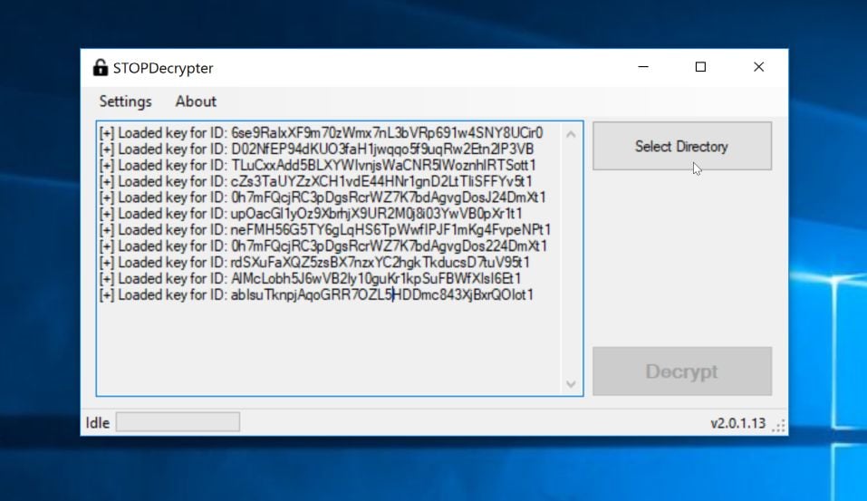
Task: Click the idle progress bar
Action: click(178, 422)
